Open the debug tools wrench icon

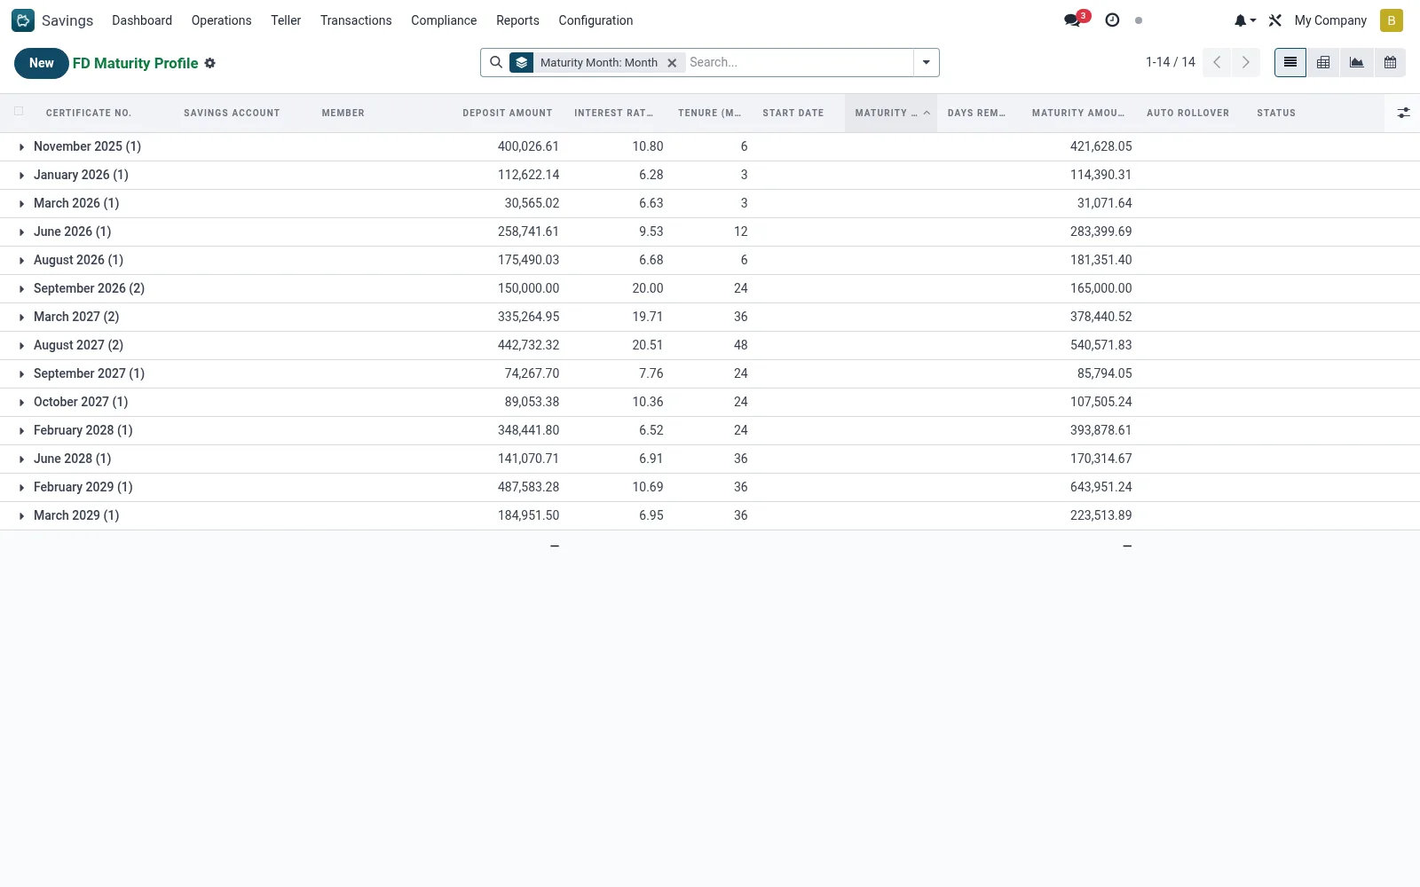[x=1275, y=20]
